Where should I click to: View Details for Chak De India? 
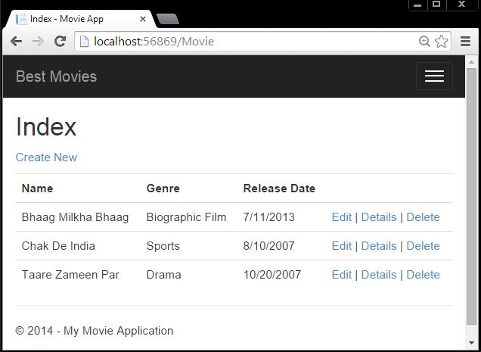click(378, 246)
